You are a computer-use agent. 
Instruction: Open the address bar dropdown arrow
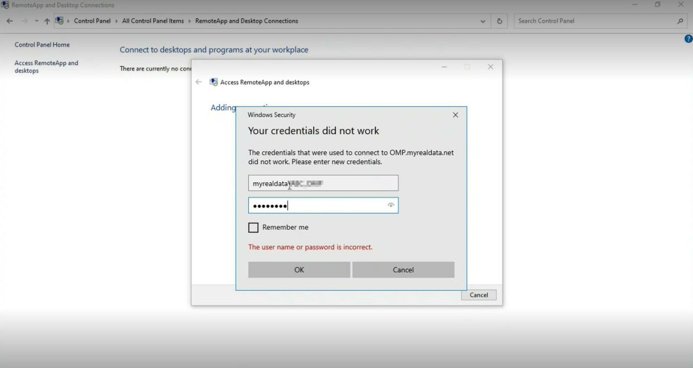point(482,21)
